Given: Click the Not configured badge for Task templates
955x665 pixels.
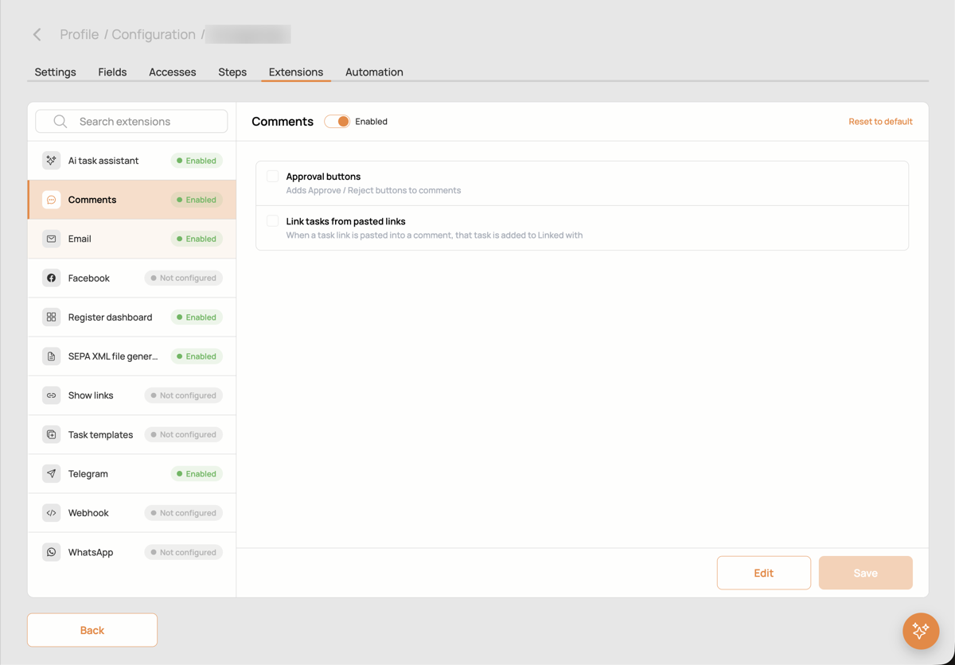Looking at the screenshot, I should [x=184, y=434].
